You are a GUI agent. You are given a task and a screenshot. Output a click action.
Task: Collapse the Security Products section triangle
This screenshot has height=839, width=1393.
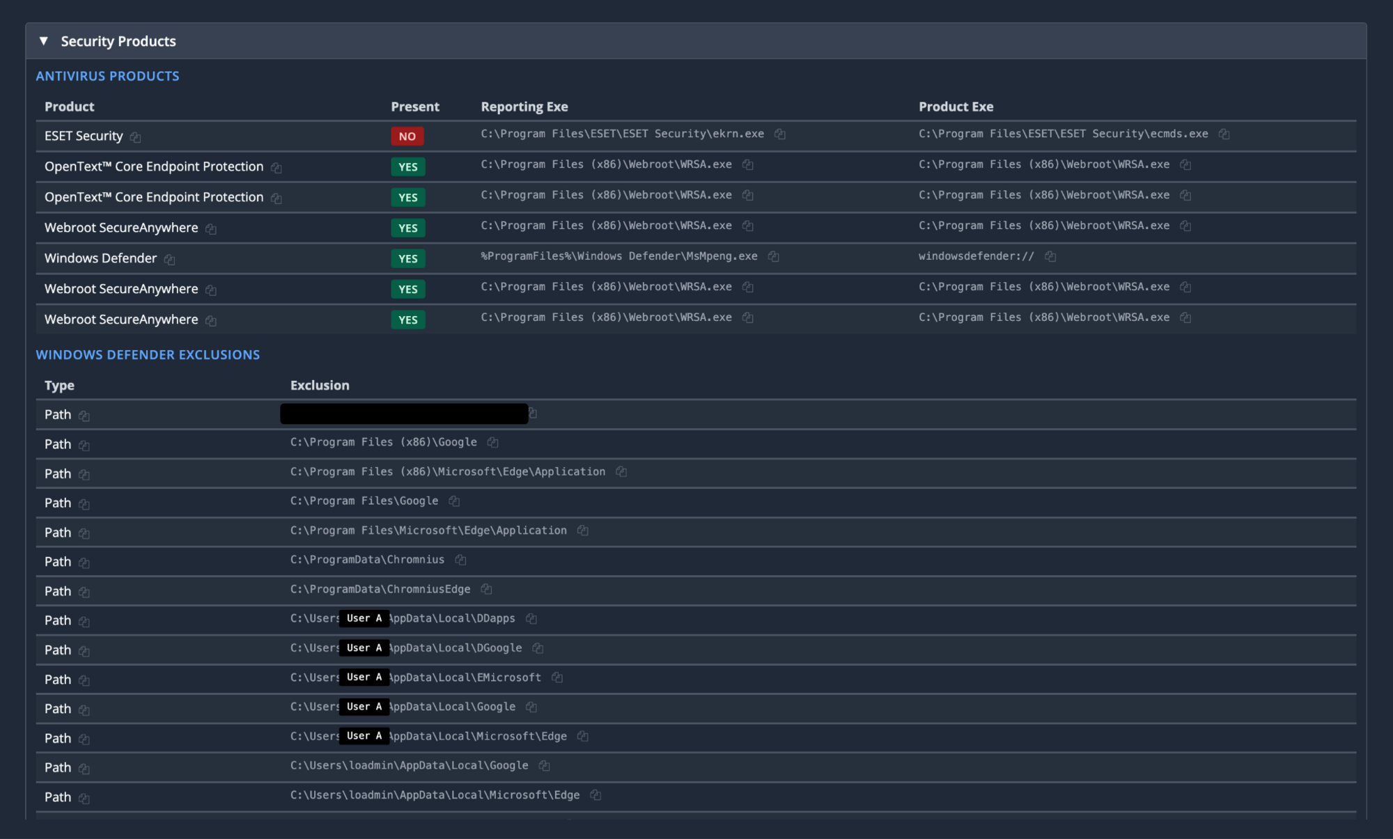(x=44, y=41)
